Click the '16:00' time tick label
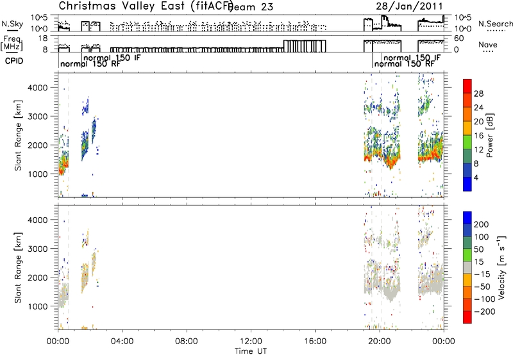The image size is (513, 355). click(315, 342)
